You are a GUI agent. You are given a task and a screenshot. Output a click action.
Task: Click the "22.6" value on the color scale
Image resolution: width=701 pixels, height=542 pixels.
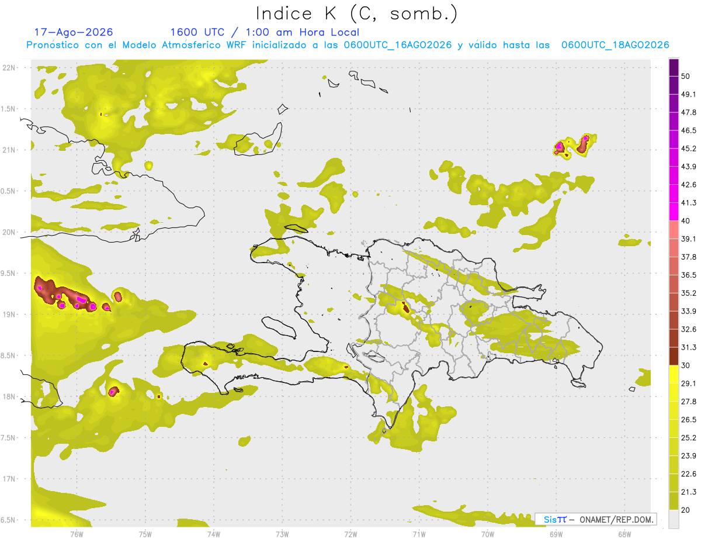[x=689, y=474]
